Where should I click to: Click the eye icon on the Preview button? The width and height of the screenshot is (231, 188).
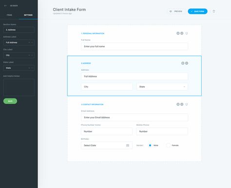click(x=171, y=11)
